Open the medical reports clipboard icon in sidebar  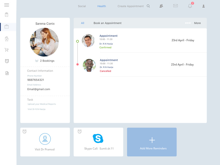[7, 15]
